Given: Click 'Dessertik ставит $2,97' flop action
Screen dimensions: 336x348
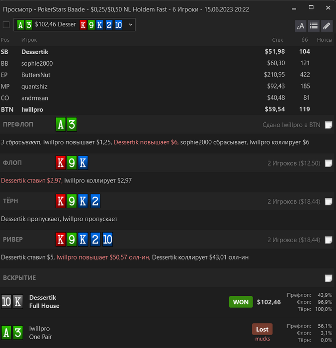Looking at the screenshot, I should [31, 180].
